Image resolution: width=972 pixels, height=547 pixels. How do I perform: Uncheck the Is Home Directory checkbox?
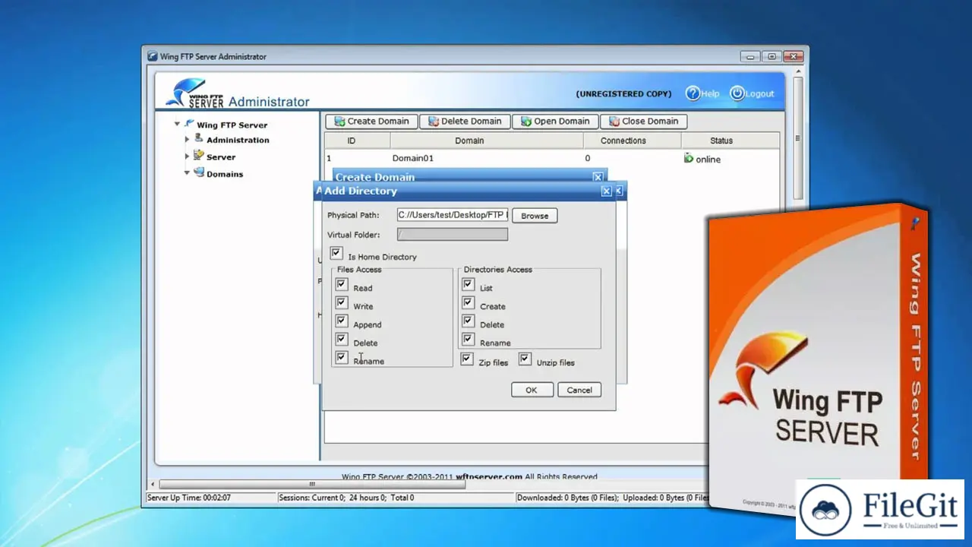(x=336, y=253)
